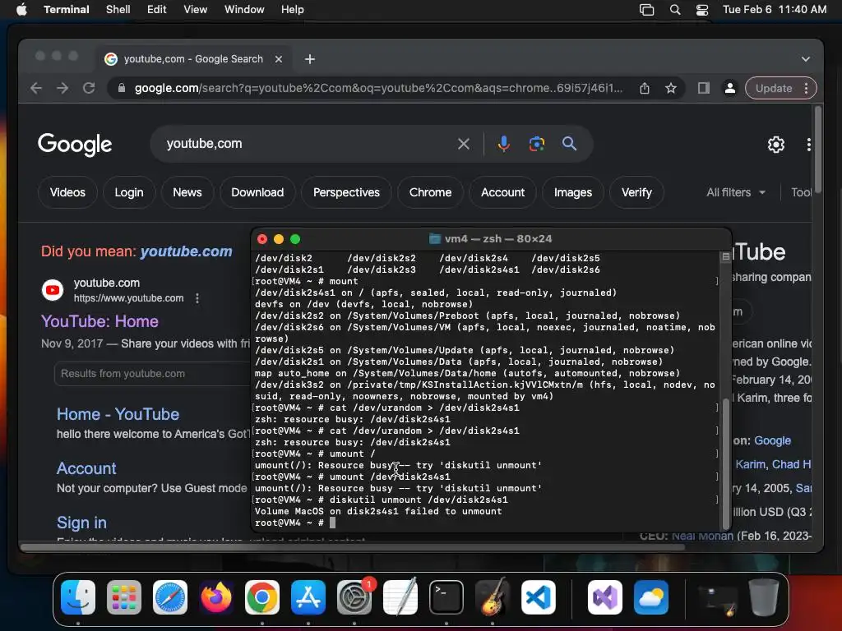The width and height of the screenshot is (842, 631).
Task: Open the Window menu in menu bar
Action: click(x=243, y=9)
